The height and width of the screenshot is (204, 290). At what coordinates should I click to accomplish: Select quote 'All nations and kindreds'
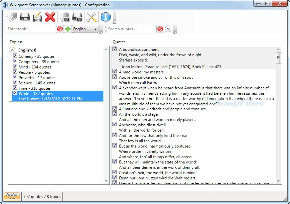[x=163, y=109]
